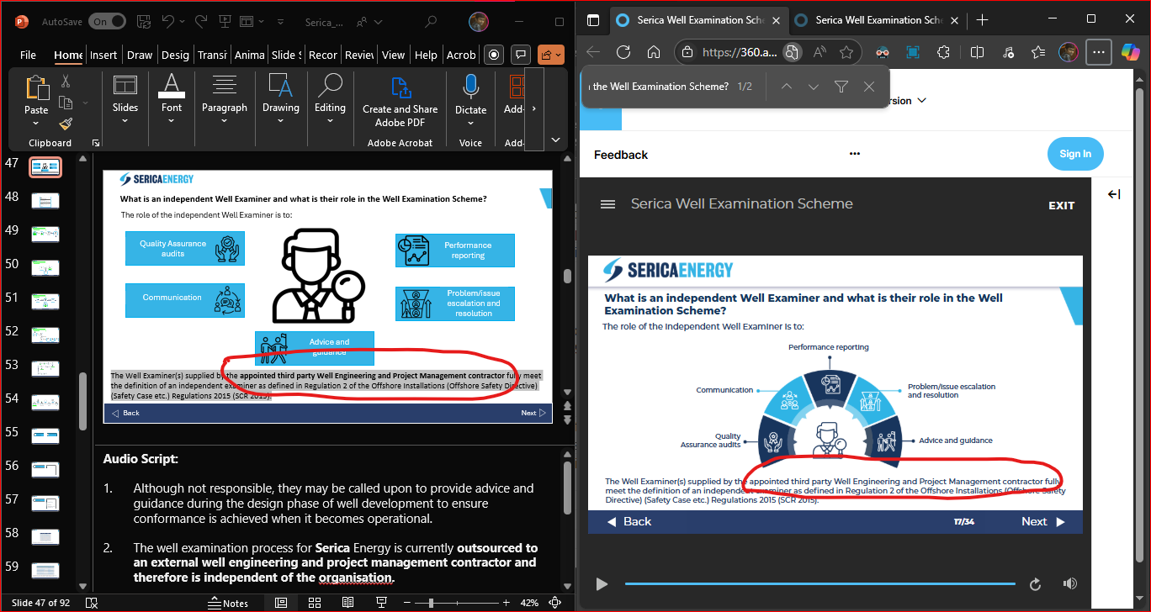Open the File menu

pyautogui.click(x=28, y=55)
